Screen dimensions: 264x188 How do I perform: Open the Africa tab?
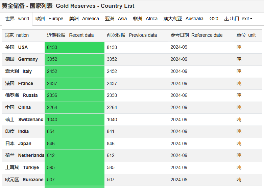[x=145, y=19]
